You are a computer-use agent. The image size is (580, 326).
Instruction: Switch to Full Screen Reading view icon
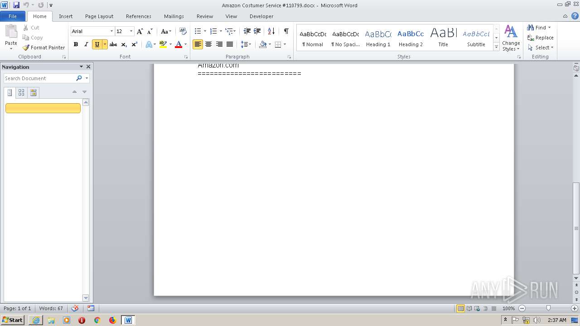point(469,308)
